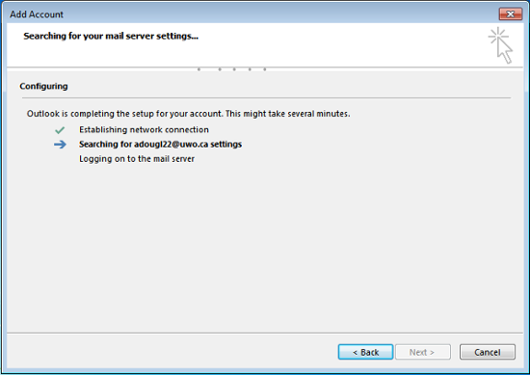Click the Back button
This screenshot has height=375, width=530.
365,352
